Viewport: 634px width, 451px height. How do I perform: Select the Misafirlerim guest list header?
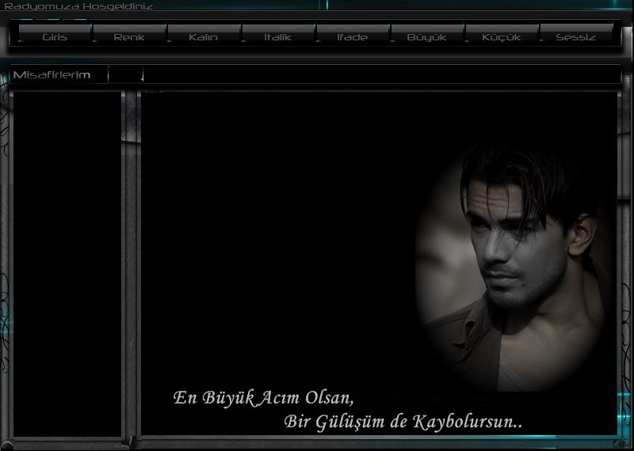coord(52,75)
